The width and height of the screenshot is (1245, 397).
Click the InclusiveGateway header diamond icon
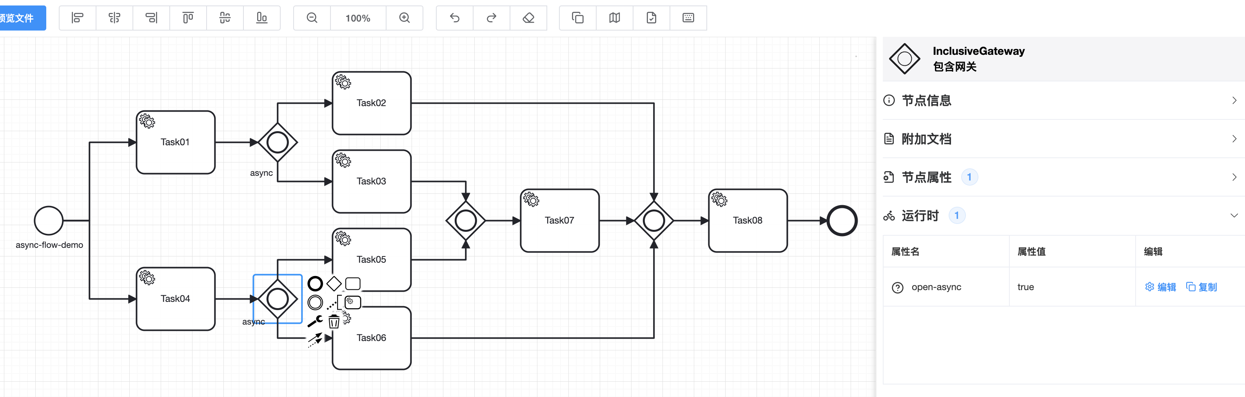pyautogui.click(x=904, y=59)
